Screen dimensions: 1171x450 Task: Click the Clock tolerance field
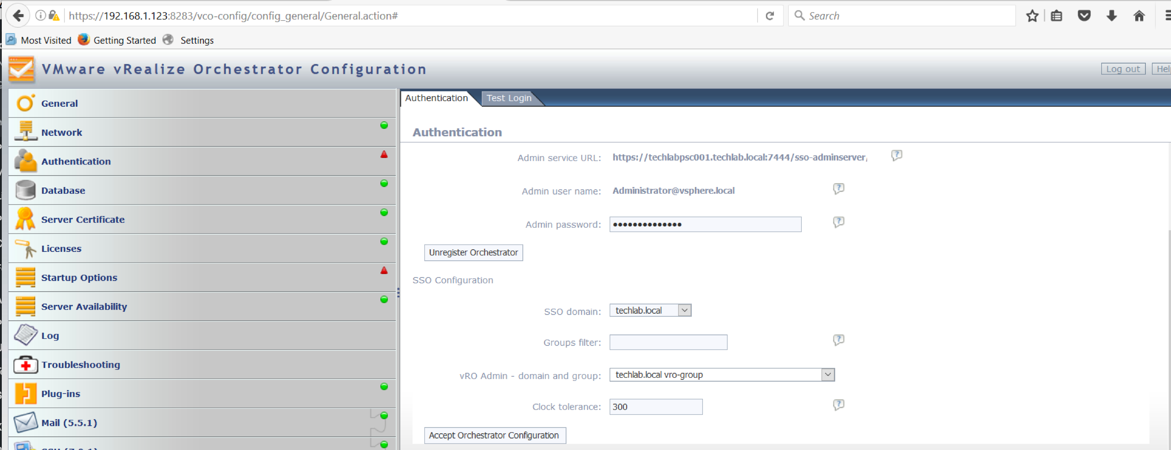[656, 407]
